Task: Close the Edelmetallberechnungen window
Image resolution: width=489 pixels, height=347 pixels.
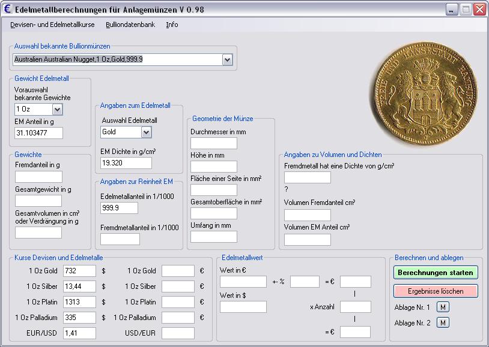Action: 479,10
